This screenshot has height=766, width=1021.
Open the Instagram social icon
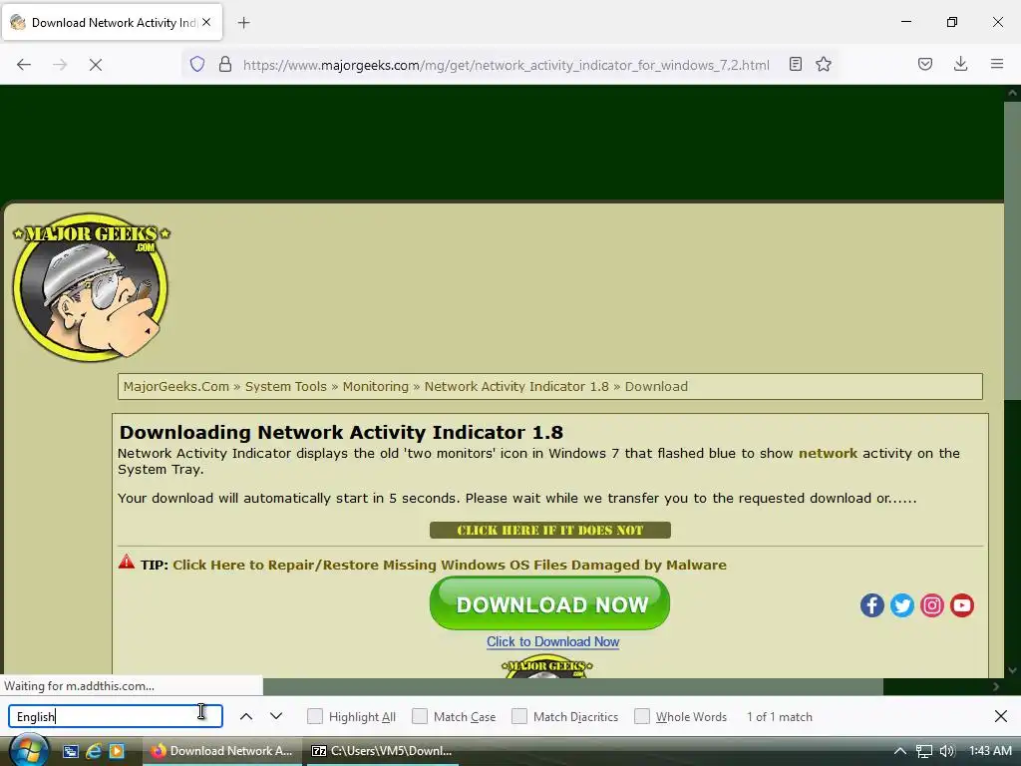932,605
